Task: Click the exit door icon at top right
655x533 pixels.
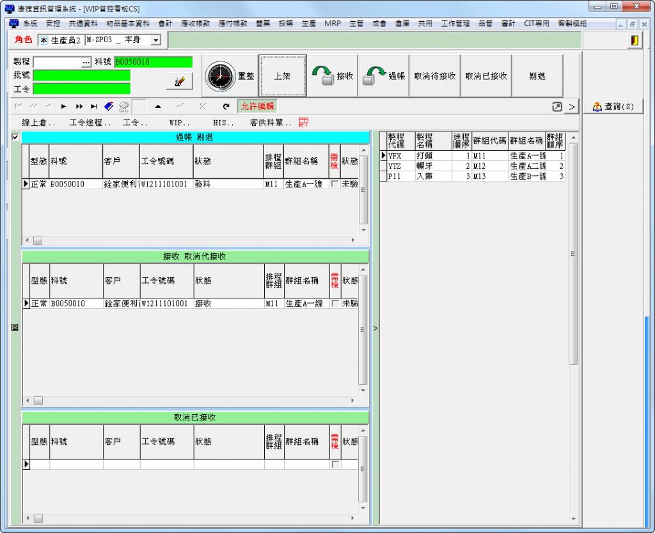Action: pyautogui.click(x=635, y=40)
